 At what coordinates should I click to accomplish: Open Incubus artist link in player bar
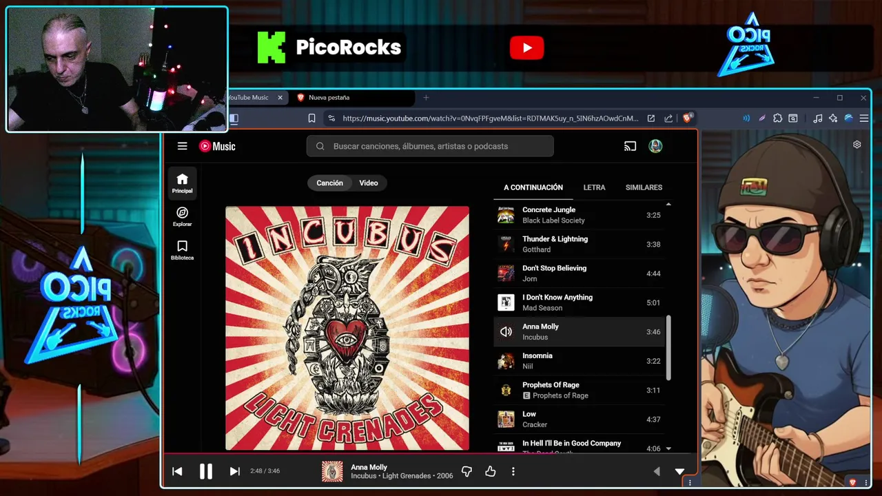pyautogui.click(x=364, y=476)
